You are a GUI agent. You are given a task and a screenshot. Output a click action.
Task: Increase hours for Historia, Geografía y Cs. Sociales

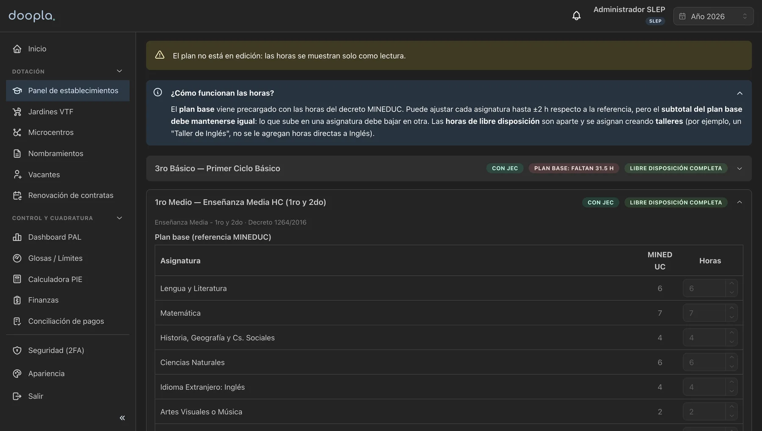point(732,333)
